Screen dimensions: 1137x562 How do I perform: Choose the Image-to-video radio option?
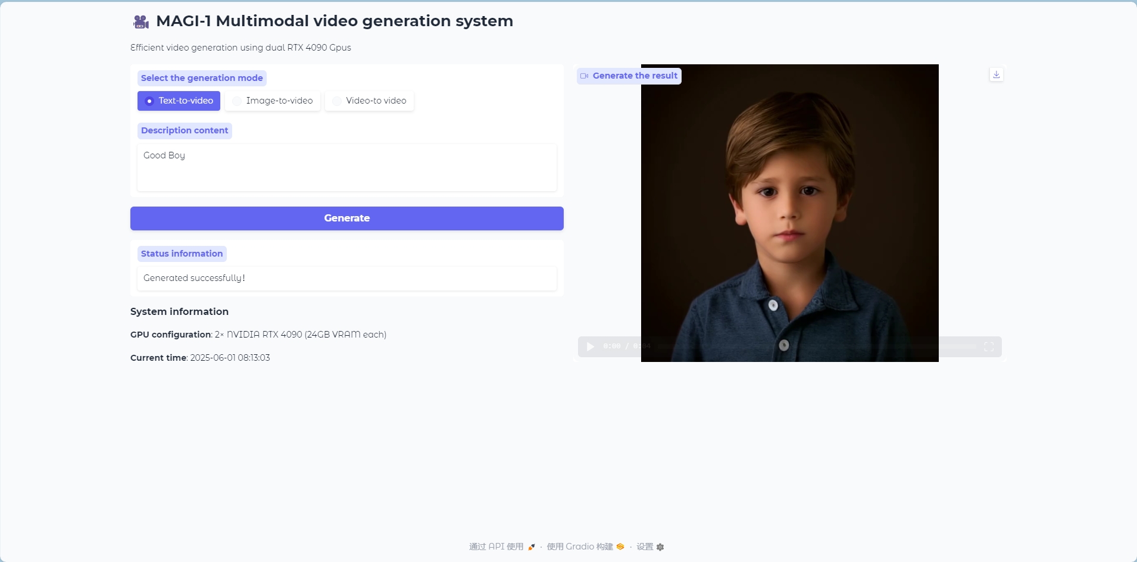pyautogui.click(x=273, y=101)
